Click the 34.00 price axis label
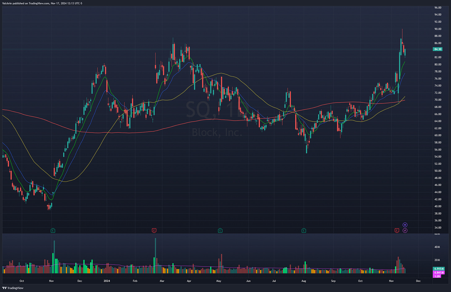This screenshot has width=451, height=292. (438, 228)
